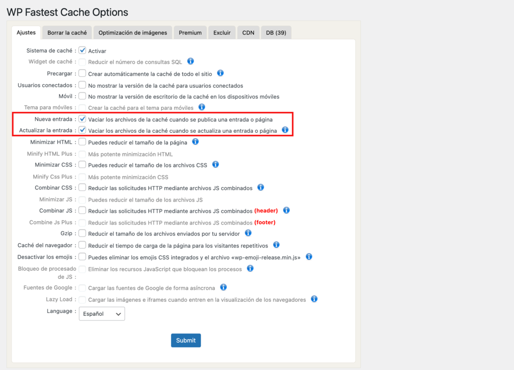Open info icon for Actualizar la entrada
Image resolution: width=514 pixels, height=370 pixels.
(x=285, y=130)
